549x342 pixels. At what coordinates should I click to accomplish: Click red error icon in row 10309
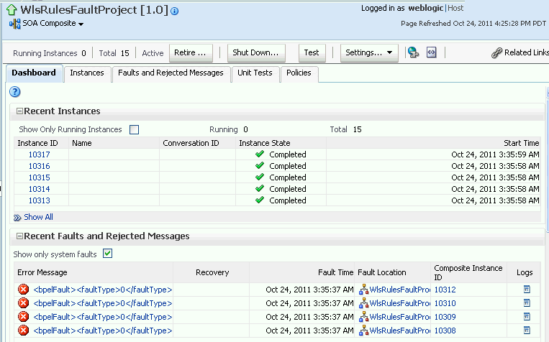point(24,317)
